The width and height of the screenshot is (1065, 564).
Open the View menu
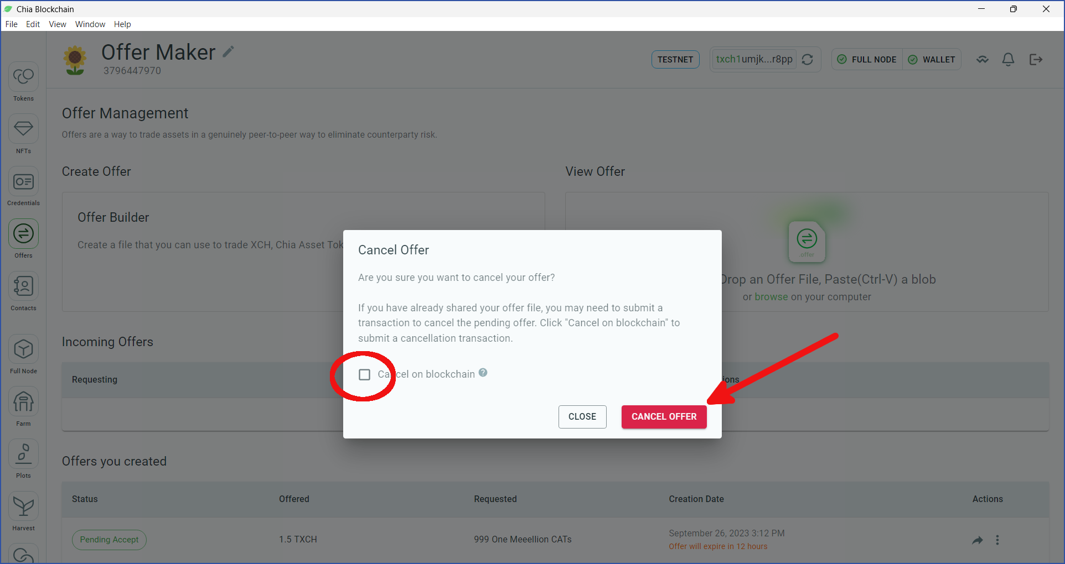pos(58,24)
